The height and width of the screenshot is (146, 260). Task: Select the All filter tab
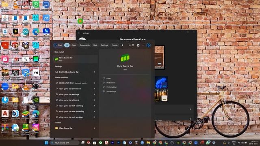tap(67, 45)
